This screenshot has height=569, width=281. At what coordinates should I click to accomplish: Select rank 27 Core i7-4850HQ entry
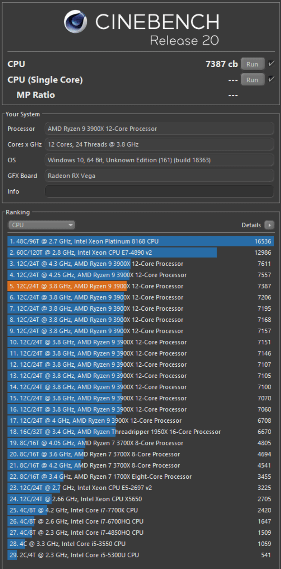pos(141,532)
